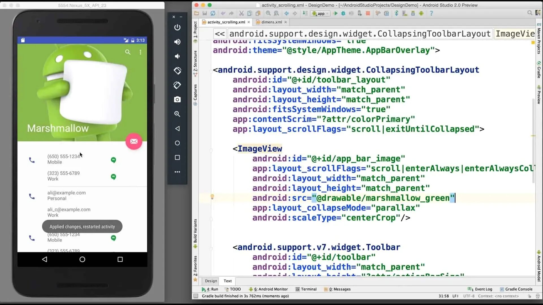Click the Capture screenshot icon

(177, 99)
